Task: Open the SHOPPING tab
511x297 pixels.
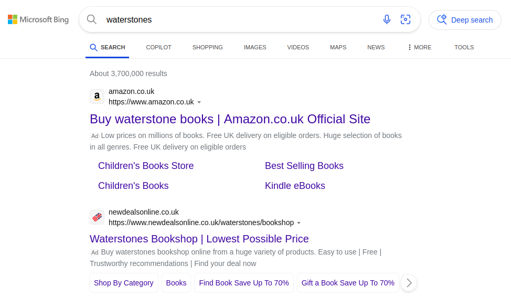Action: (x=208, y=47)
